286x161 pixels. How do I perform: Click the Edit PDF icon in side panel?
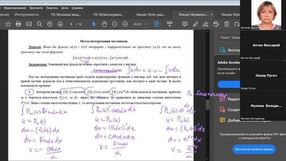(x=223, y=99)
